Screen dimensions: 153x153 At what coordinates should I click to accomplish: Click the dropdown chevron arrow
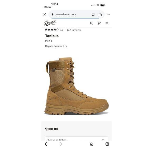103,140
